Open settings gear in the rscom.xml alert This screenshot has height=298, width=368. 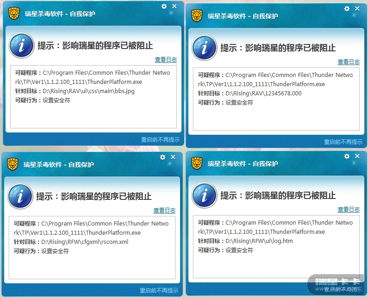click(x=163, y=157)
